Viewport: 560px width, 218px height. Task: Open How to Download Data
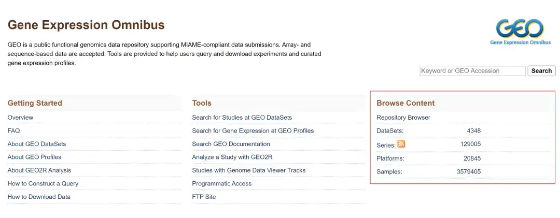(x=39, y=197)
